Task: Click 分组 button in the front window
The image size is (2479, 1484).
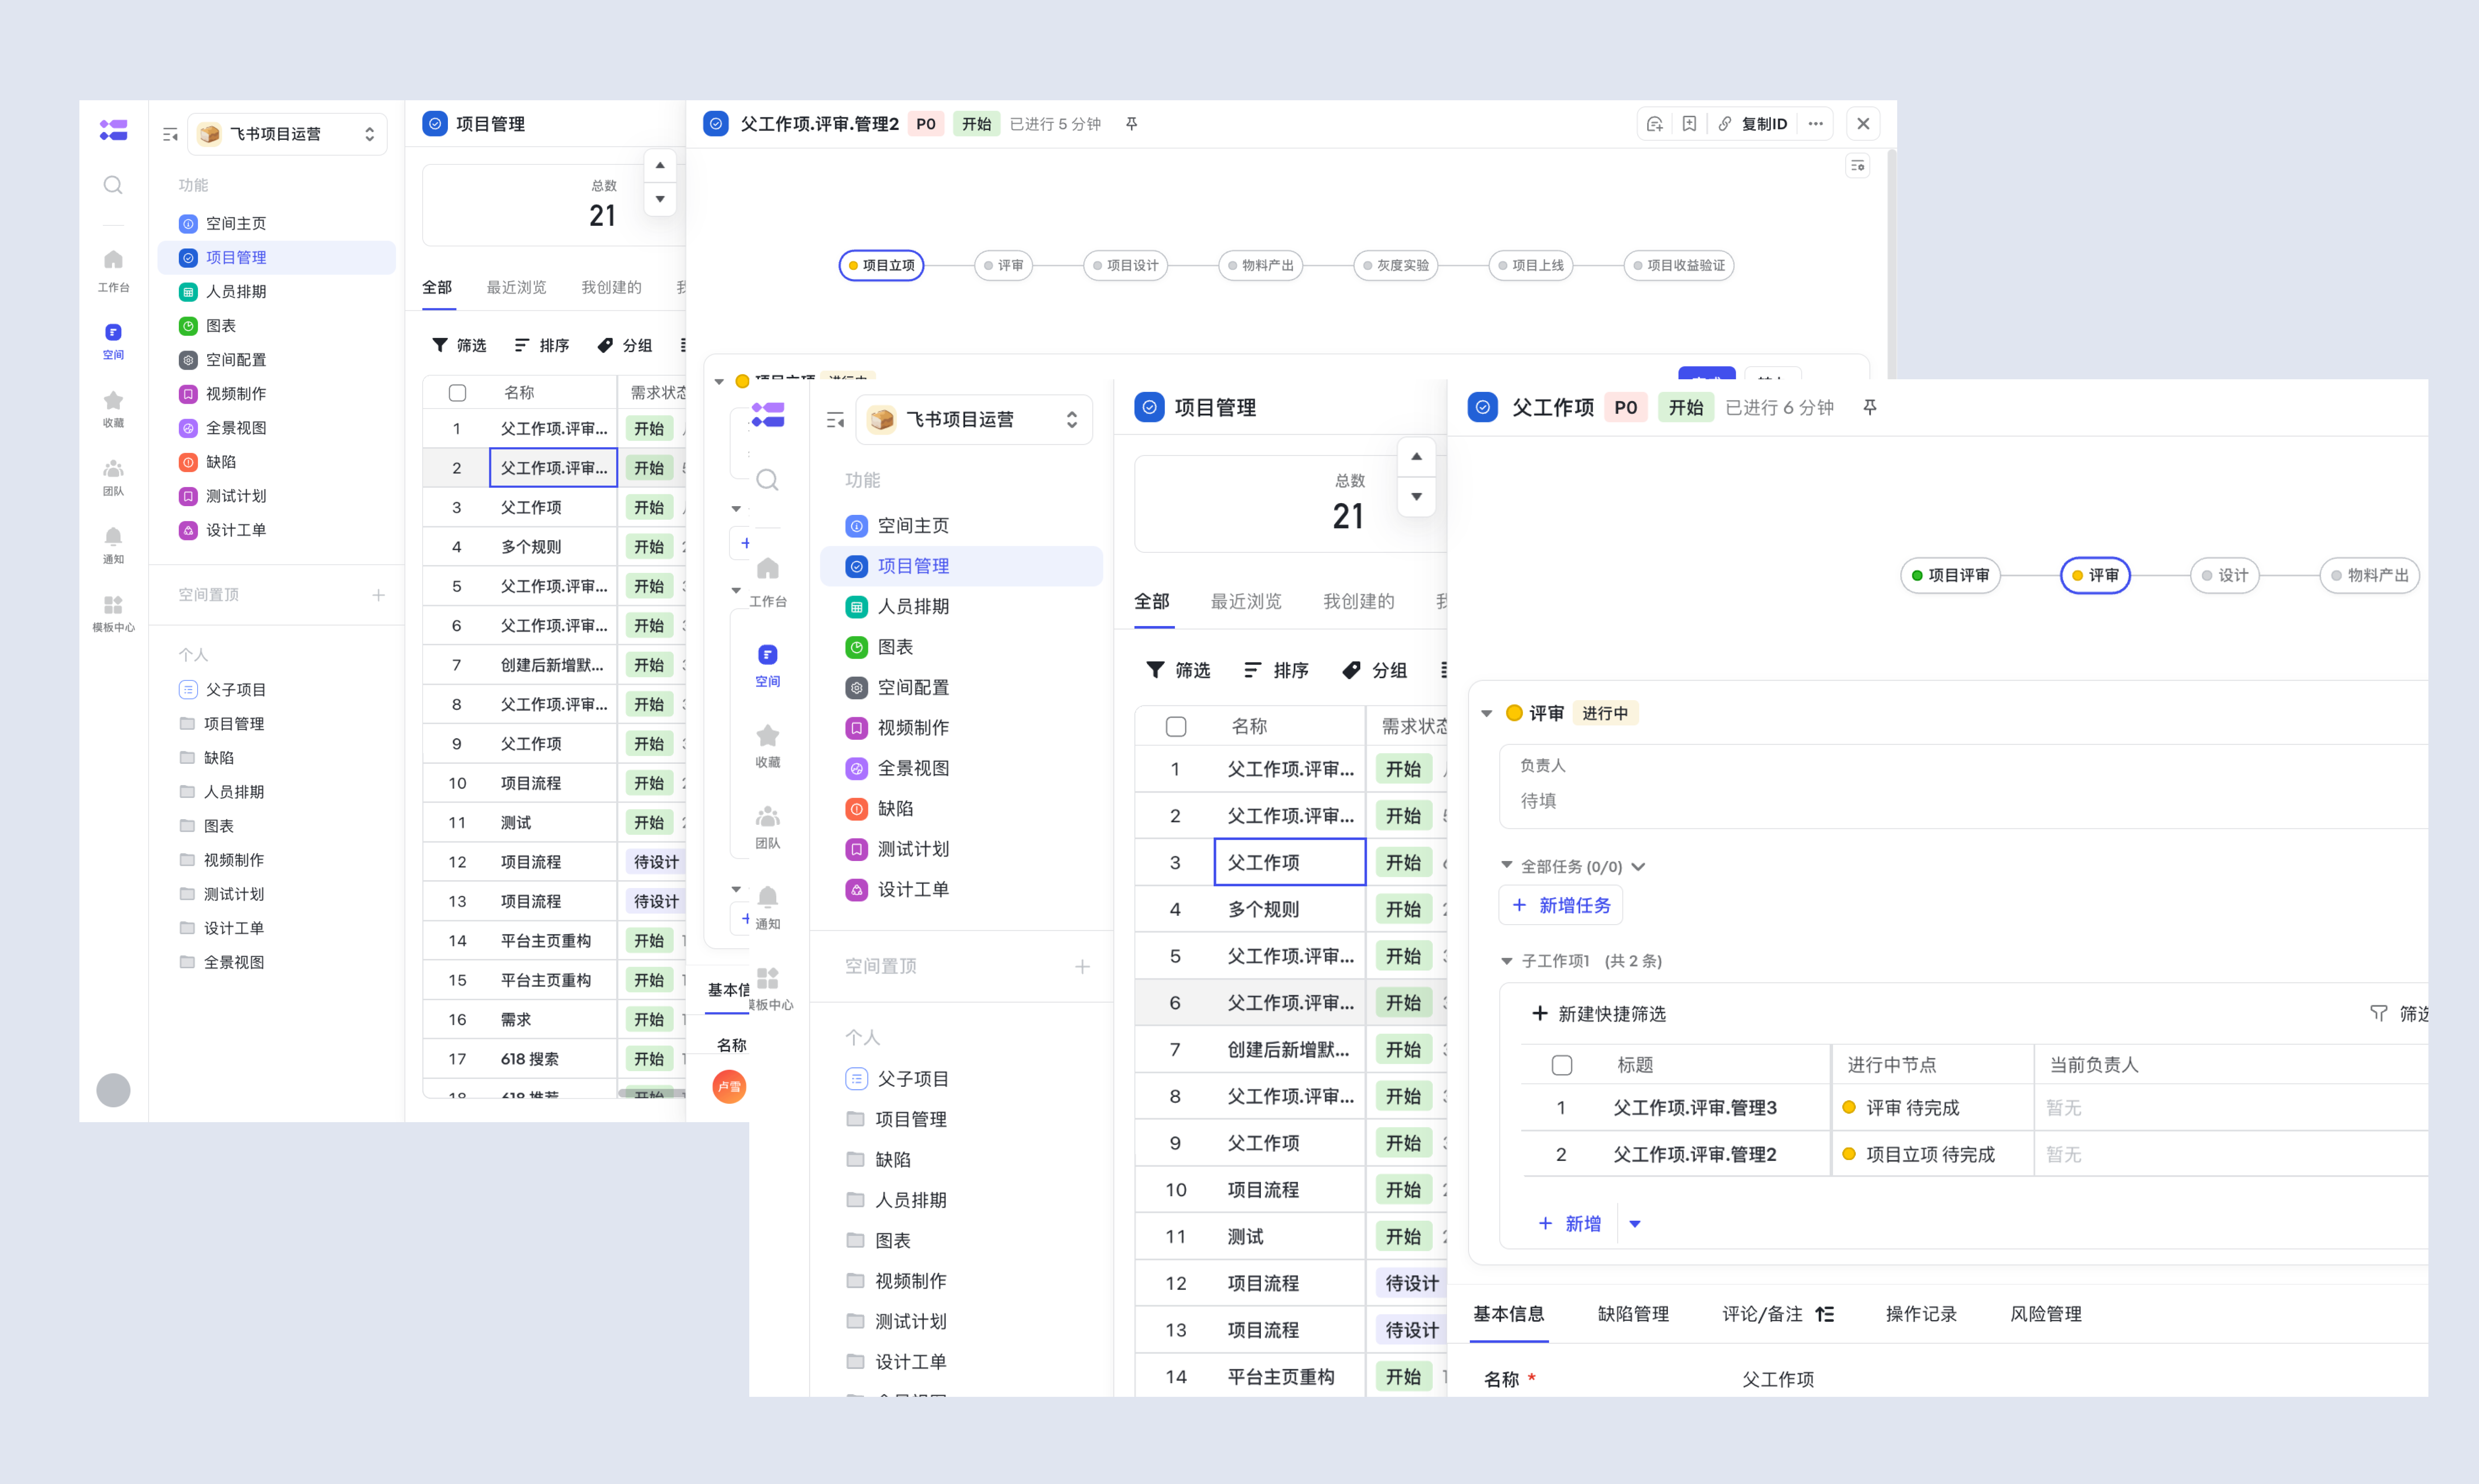Action: point(1375,670)
